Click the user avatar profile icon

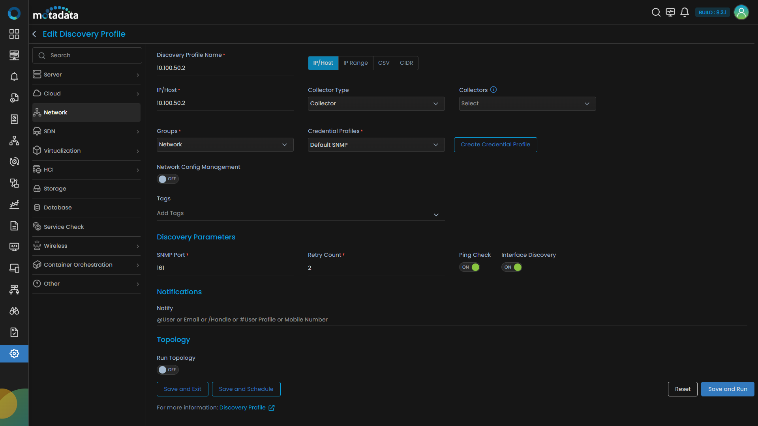(x=741, y=12)
